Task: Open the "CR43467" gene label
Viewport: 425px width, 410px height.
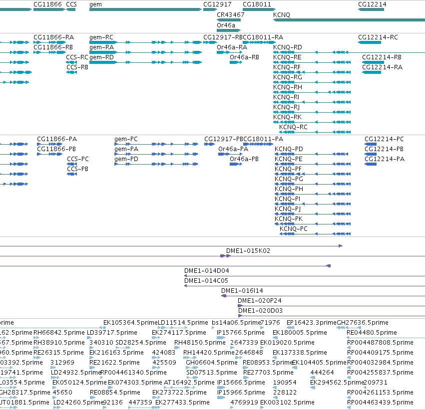Action: tap(231, 14)
